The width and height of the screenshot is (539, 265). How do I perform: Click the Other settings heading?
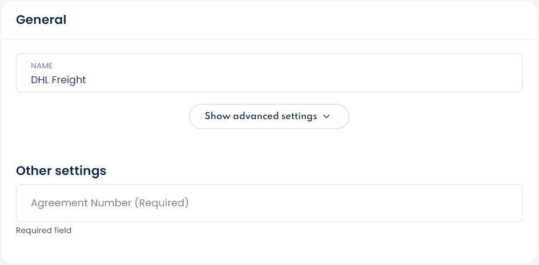(61, 170)
